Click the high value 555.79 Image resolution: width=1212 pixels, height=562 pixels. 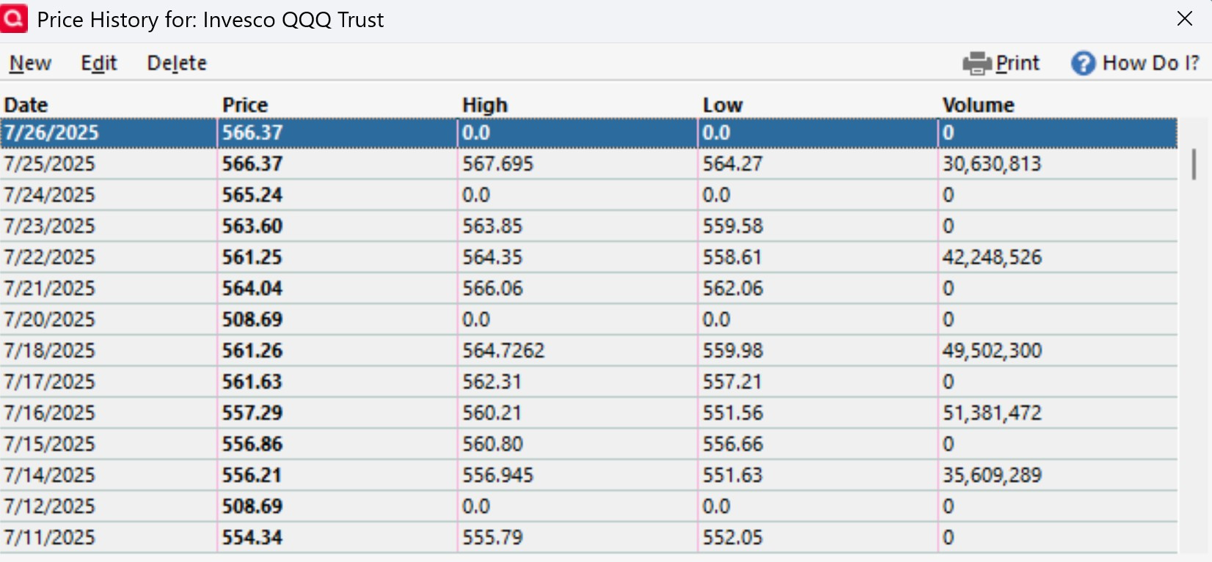click(492, 538)
